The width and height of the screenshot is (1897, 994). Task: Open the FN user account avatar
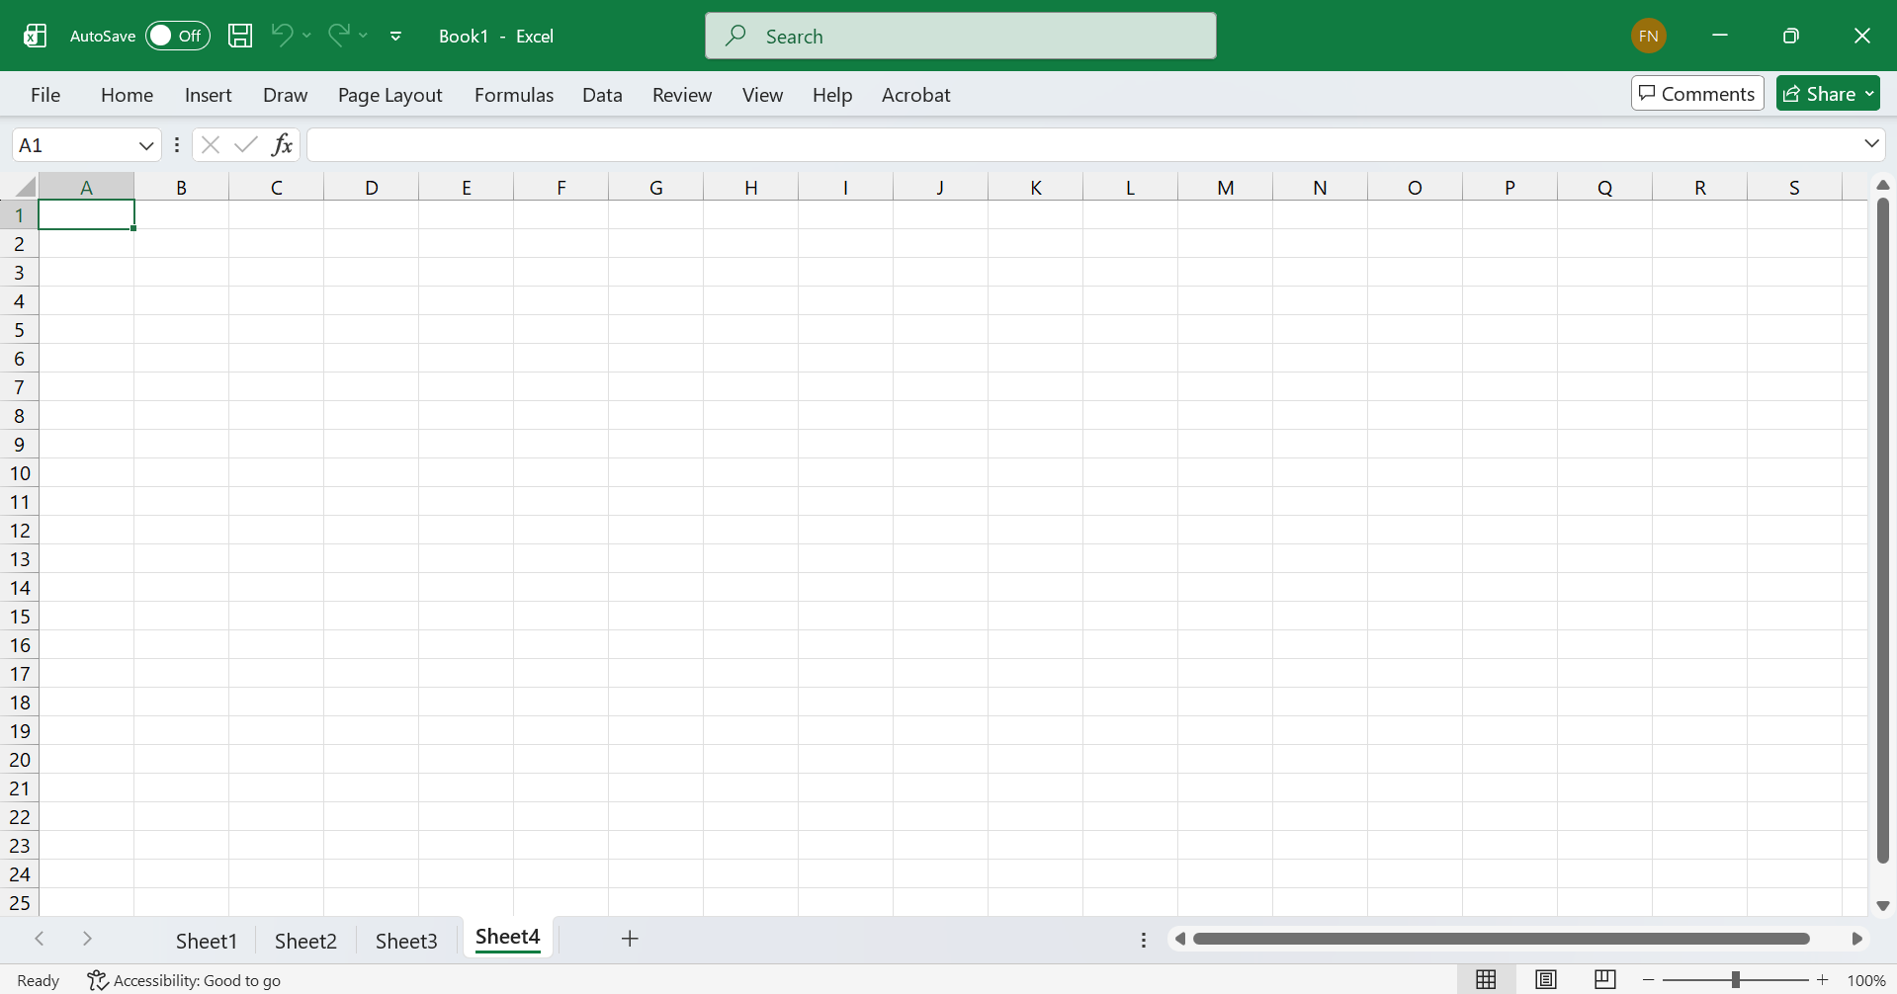tap(1648, 36)
